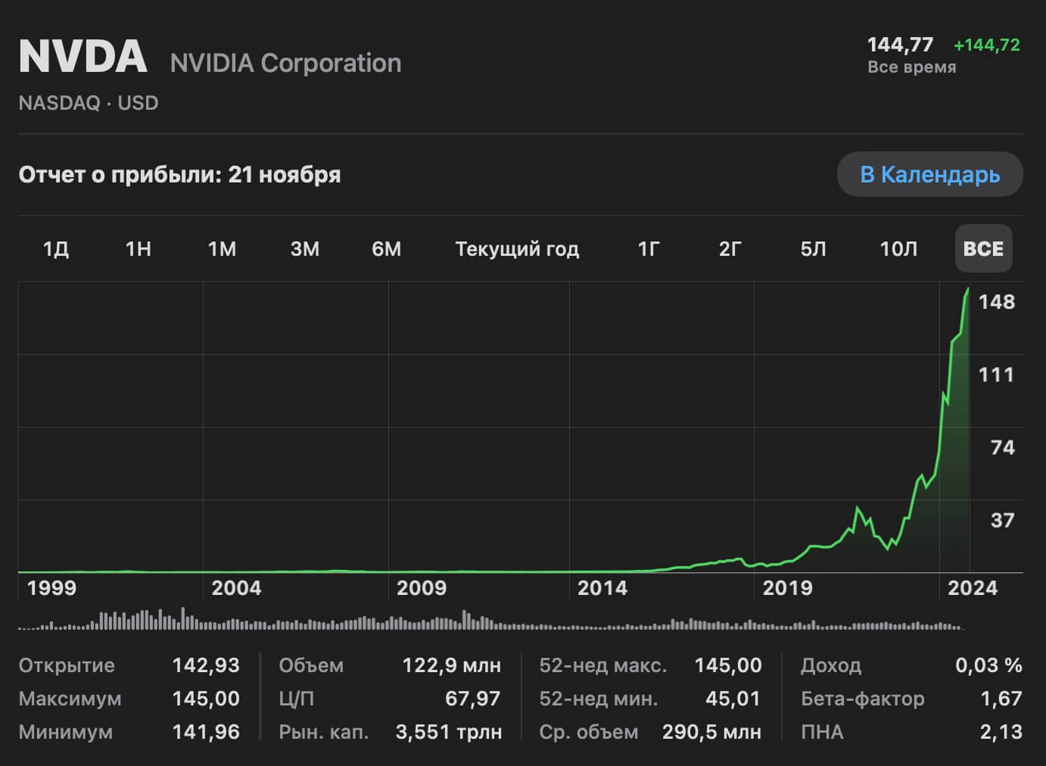
Task: Click the Ср. объем value 290,5 млн
Action: tap(711, 732)
